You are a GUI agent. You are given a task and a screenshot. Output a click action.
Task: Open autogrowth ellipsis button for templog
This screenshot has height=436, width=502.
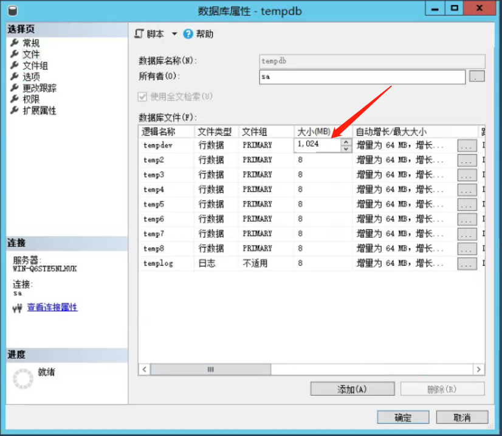click(x=467, y=264)
